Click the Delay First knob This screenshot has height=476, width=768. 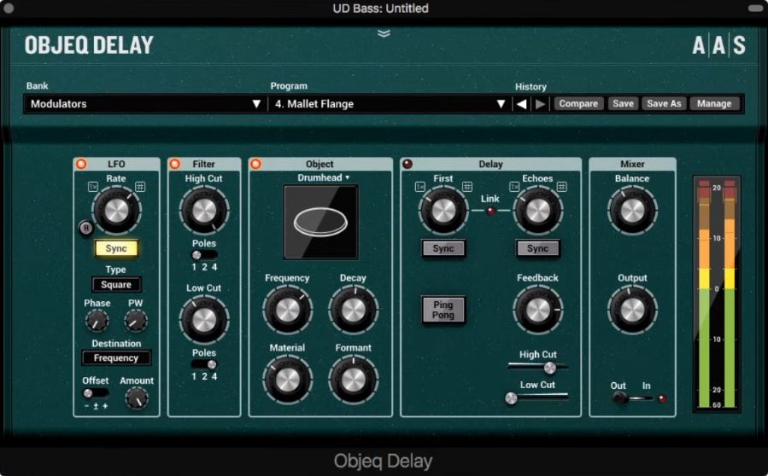(x=443, y=211)
